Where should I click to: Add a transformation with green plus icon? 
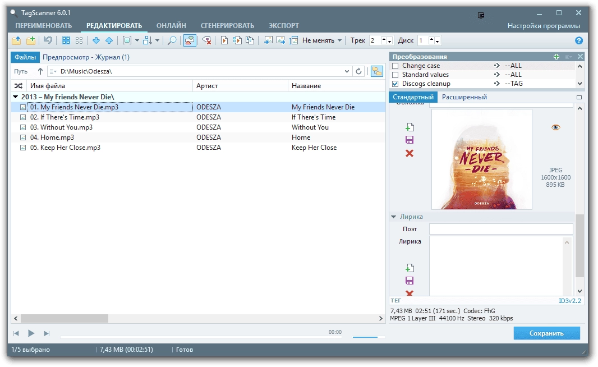[x=556, y=57]
